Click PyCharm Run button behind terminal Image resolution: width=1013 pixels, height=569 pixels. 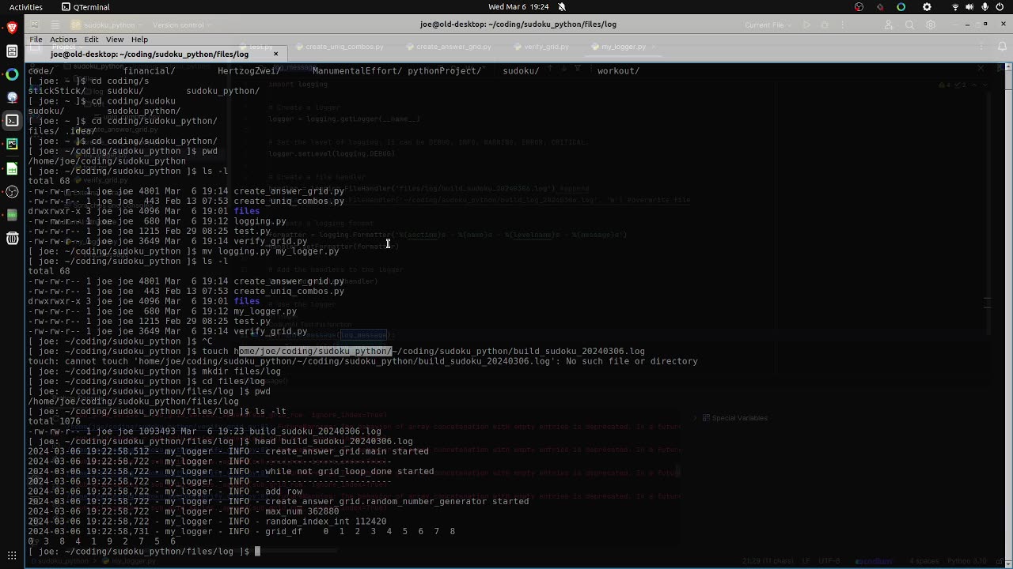click(x=806, y=24)
